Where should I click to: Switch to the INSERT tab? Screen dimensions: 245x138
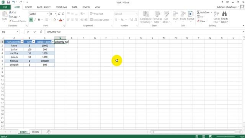tap(28, 7)
